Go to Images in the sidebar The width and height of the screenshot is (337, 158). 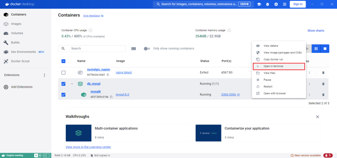click(x=26, y=24)
